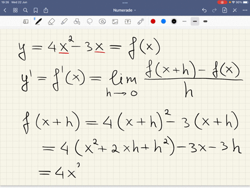This screenshot has height=188, width=250.
Task: Select the Laser pointer tool
Action: (x=141, y=21)
